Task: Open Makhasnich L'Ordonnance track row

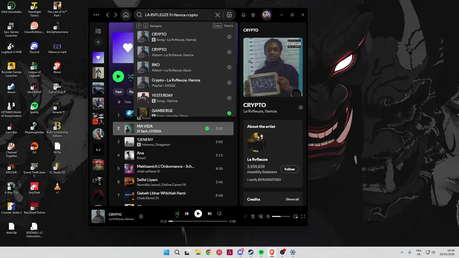Action: tap(173, 168)
